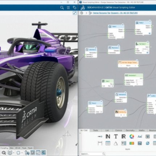Click the settings gear in breadcrumb bar
This screenshot has width=156, height=156.
tap(82, 13)
